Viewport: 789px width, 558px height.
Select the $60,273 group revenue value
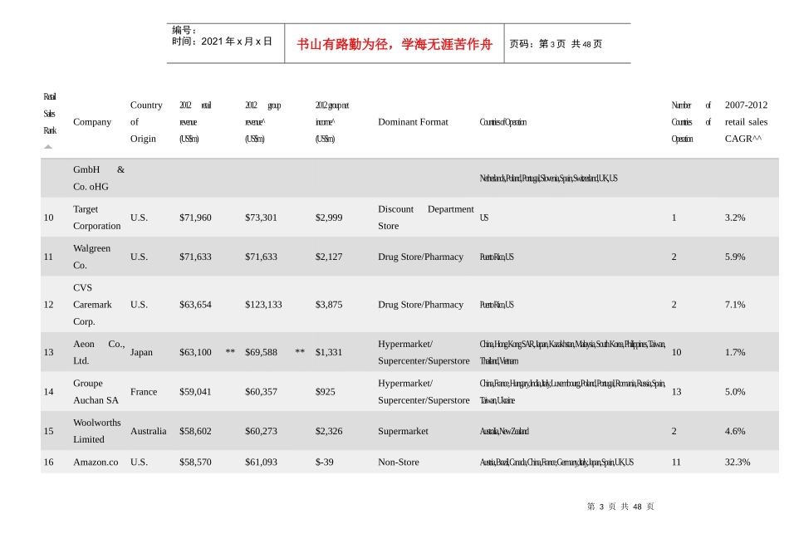point(261,431)
